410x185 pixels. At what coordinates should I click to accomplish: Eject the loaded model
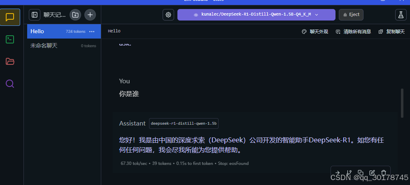(351, 15)
